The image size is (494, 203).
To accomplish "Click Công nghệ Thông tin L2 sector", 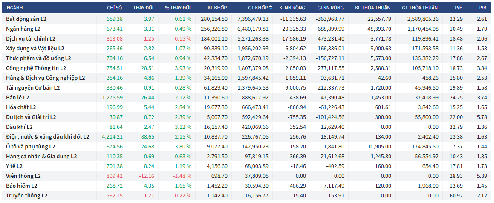I will pyautogui.click(x=36, y=68).
